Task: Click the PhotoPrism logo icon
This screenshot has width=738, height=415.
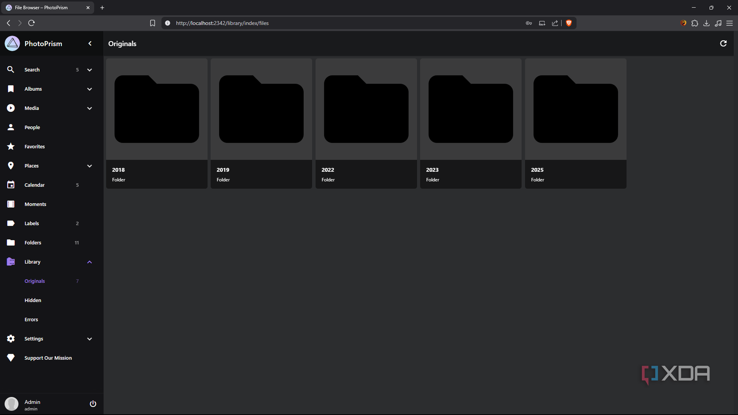Action: click(12, 43)
